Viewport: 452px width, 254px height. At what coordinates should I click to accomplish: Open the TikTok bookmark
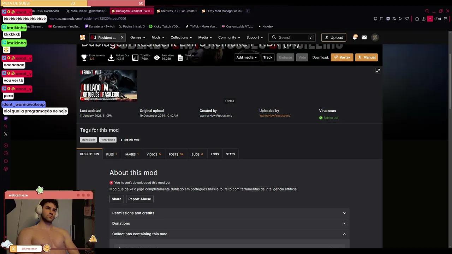(x=201, y=26)
